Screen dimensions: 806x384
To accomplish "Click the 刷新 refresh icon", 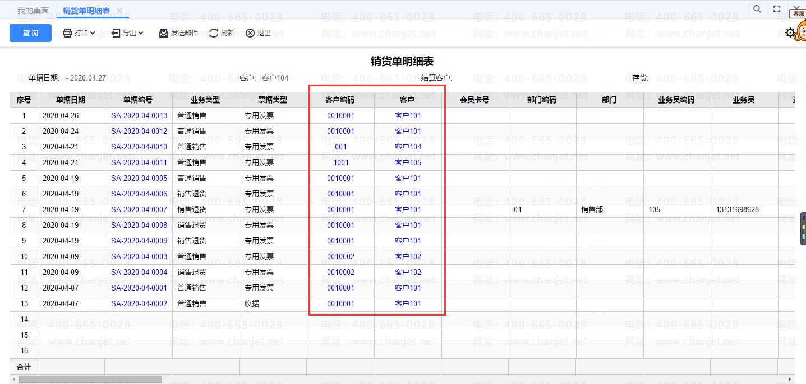I will click(x=214, y=33).
